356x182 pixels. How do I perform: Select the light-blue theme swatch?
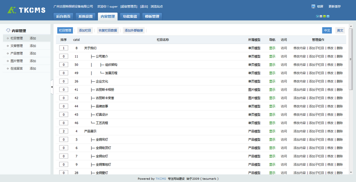tap(328, 16)
